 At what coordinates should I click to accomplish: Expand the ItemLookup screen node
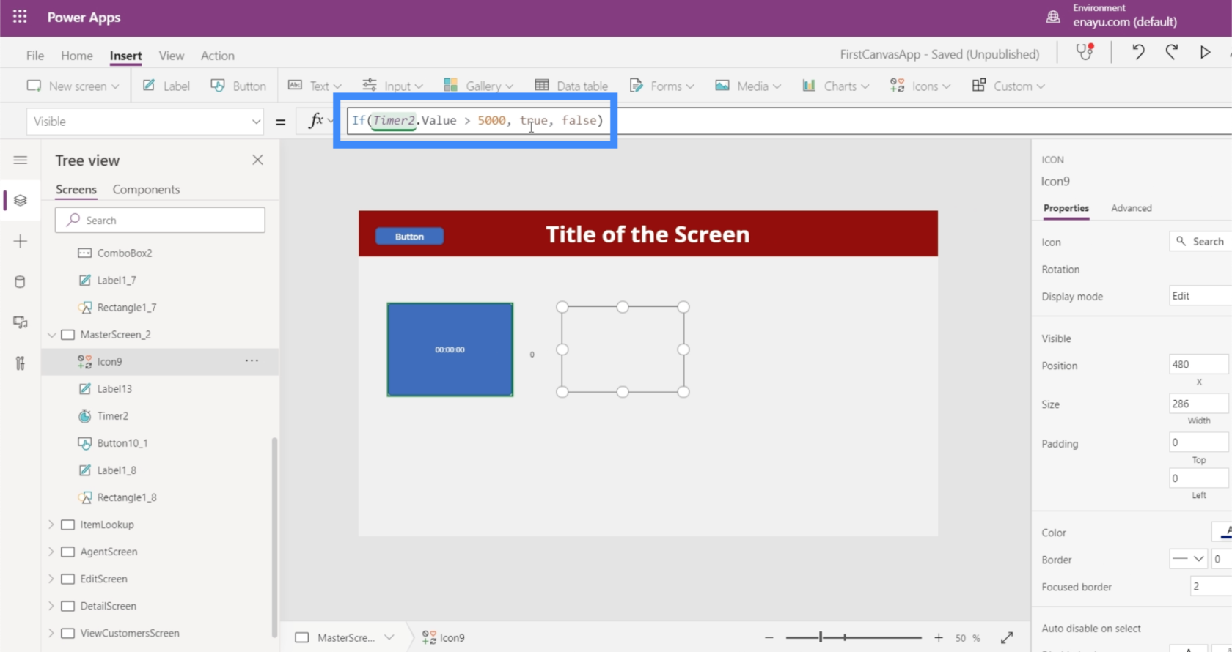51,525
